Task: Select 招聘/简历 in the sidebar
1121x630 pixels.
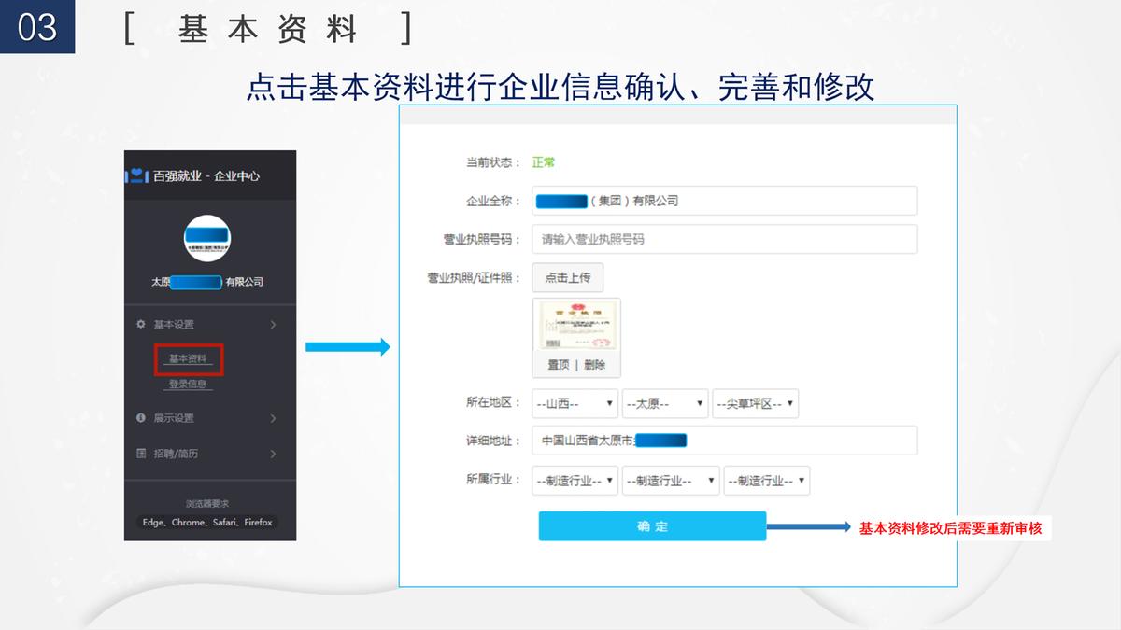Action: [176, 454]
